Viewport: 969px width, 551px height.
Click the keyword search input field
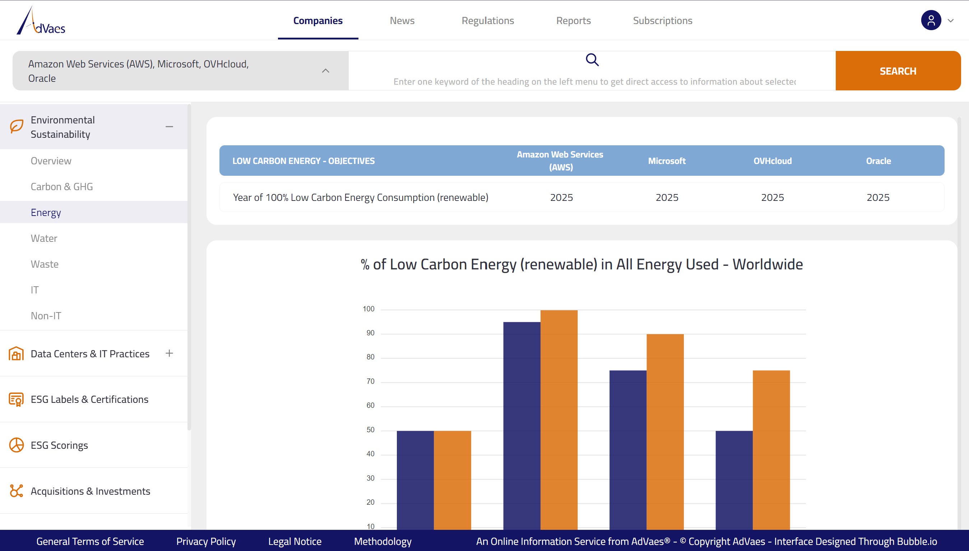pyautogui.click(x=594, y=81)
